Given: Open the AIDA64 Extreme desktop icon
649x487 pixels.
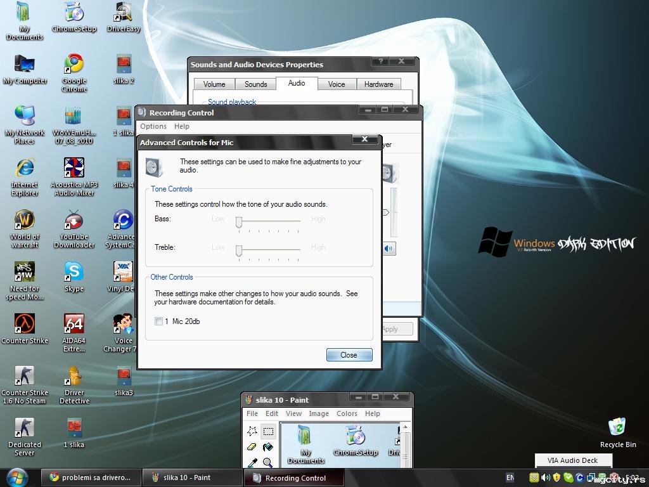Looking at the screenshot, I should point(74,332).
